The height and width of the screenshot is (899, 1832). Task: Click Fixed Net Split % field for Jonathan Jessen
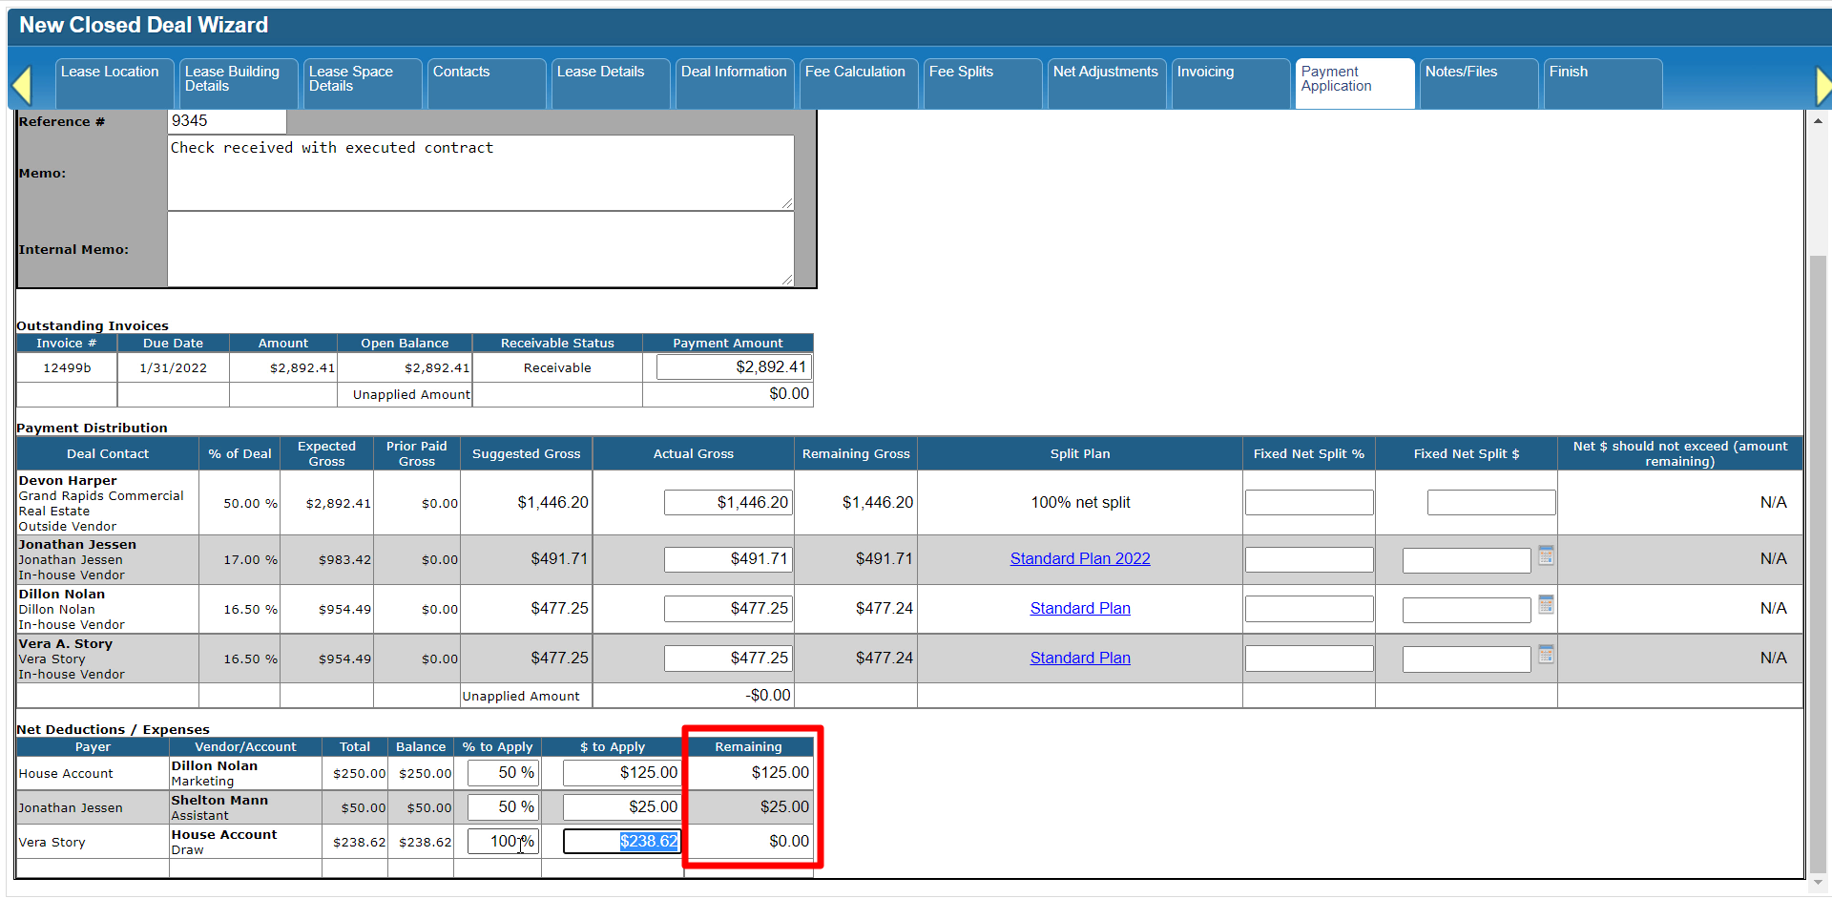click(1308, 559)
